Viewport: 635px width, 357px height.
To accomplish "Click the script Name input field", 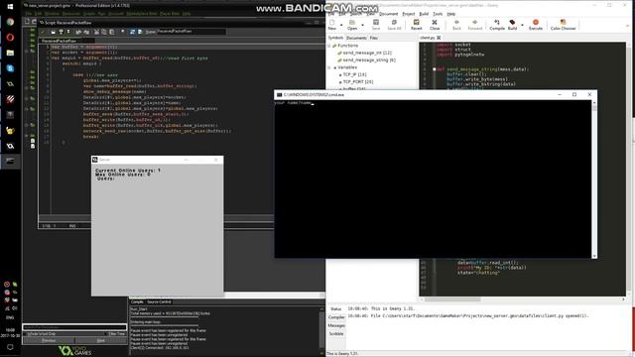I will 191,31.
